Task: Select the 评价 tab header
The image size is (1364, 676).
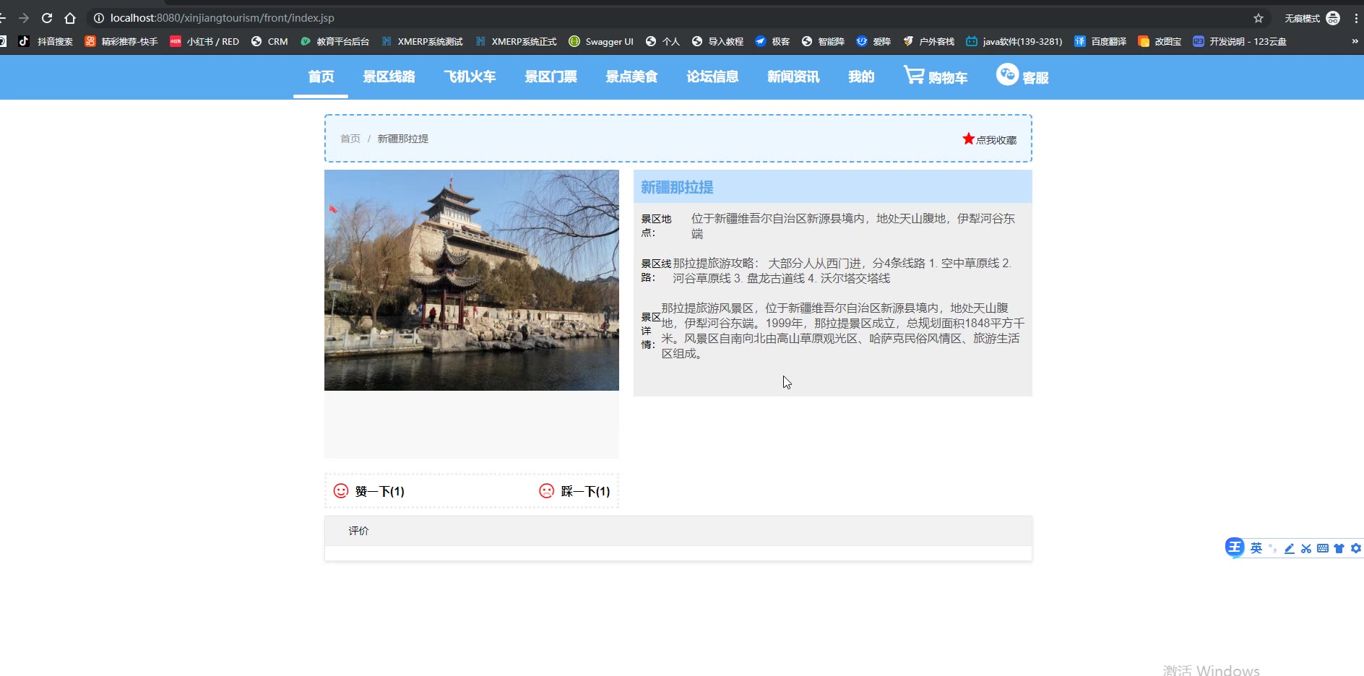Action: (358, 531)
